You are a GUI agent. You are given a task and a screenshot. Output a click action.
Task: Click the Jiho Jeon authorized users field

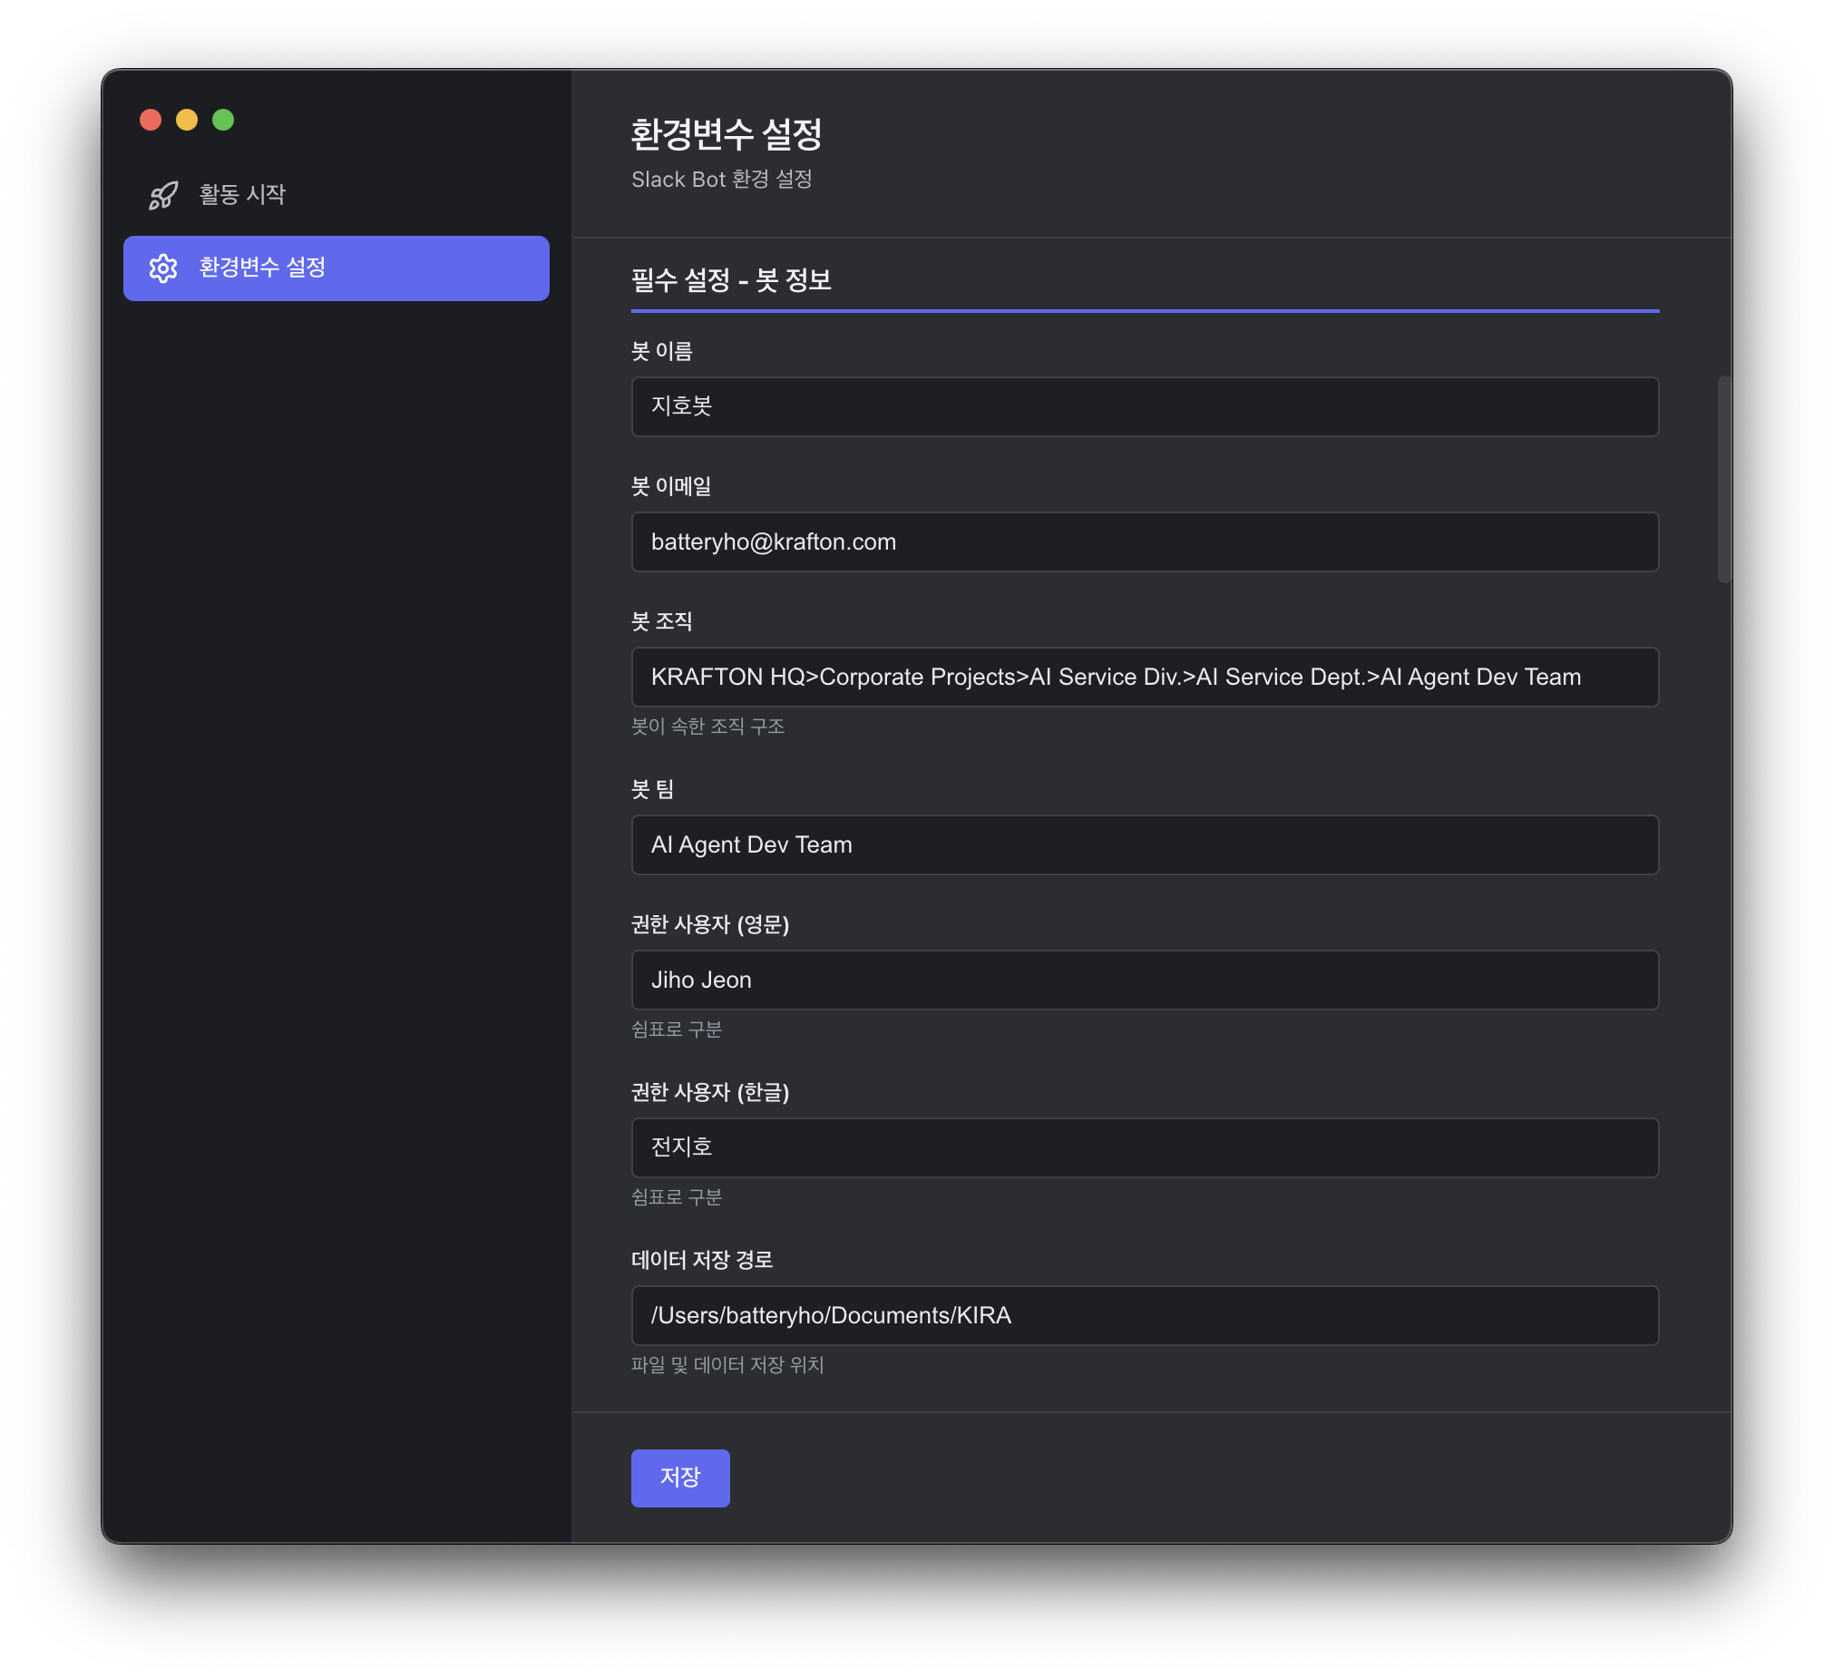(x=1146, y=980)
